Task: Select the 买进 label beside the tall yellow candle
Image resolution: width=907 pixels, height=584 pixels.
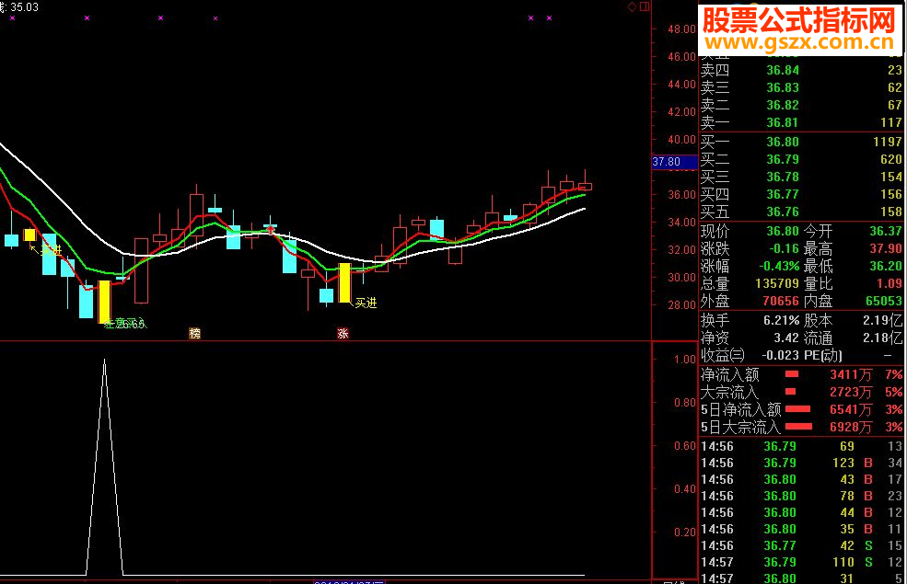Action: pyautogui.click(x=366, y=303)
